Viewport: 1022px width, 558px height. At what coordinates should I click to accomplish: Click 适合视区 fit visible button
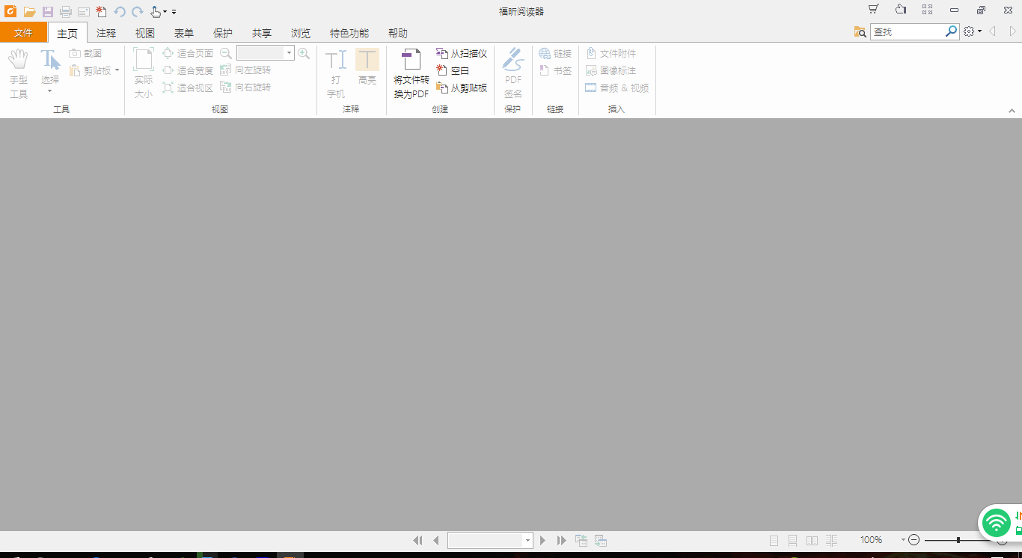tap(188, 88)
